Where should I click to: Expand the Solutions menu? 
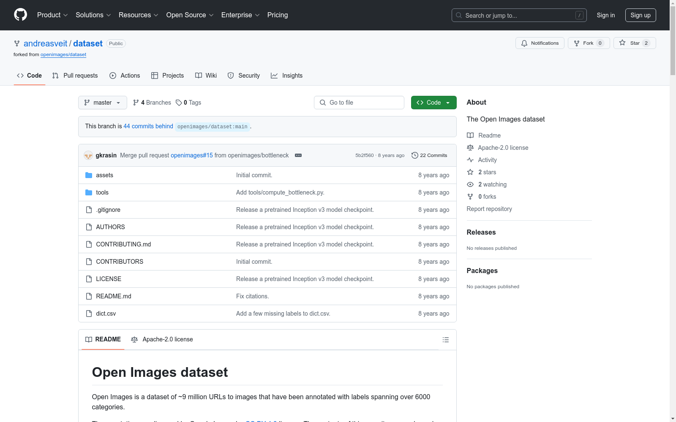click(x=93, y=15)
